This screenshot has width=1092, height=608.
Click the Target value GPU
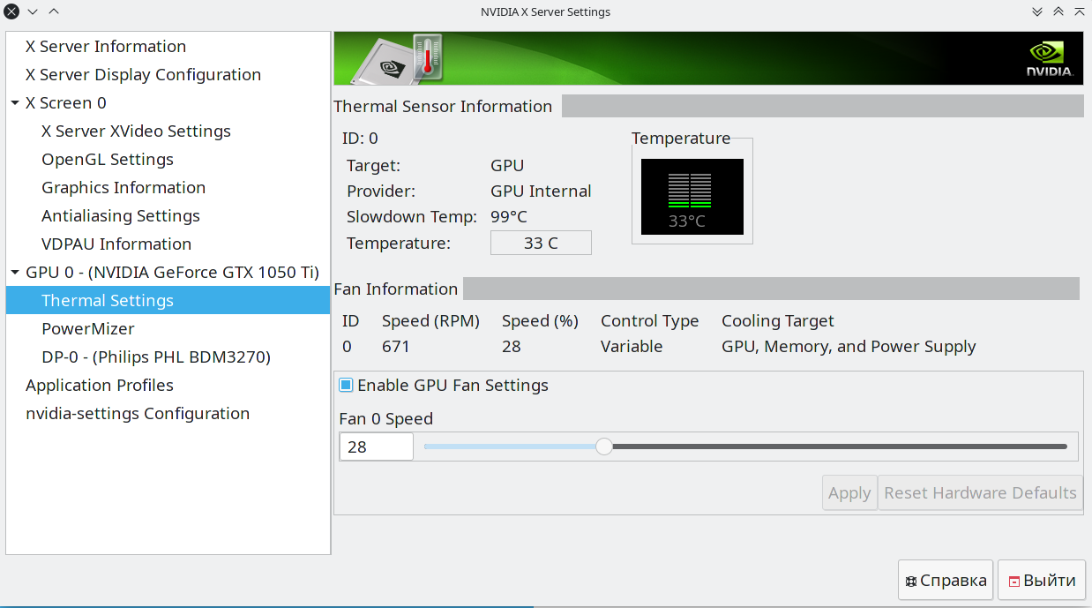point(507,166)
